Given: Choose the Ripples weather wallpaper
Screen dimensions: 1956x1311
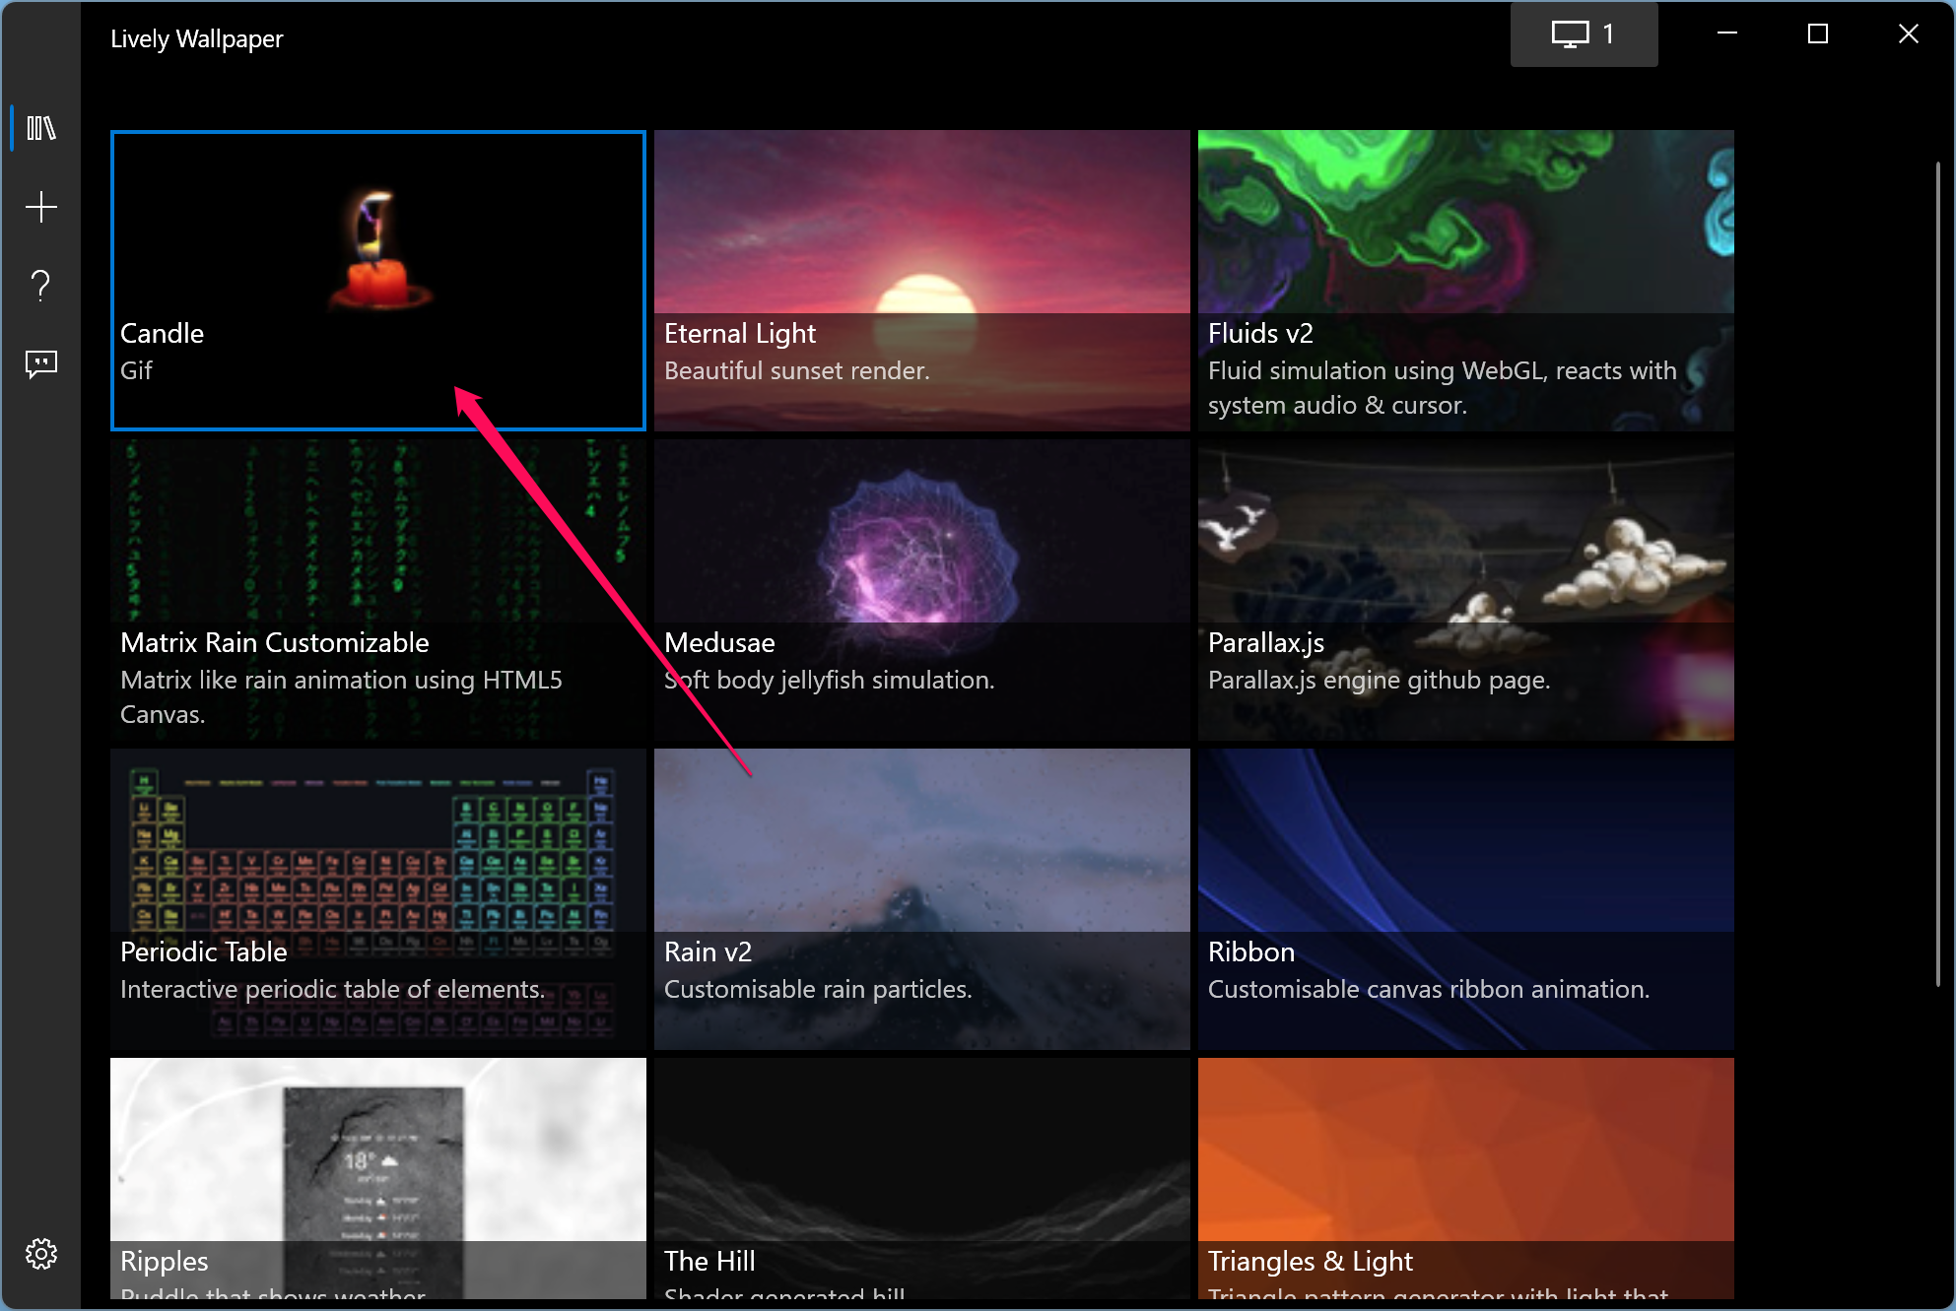Looking at the screenshot, I should click(378, 1179).
